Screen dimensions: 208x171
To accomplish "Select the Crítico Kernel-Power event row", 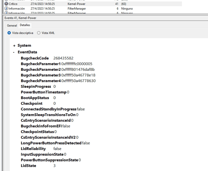I will point(93,4).
